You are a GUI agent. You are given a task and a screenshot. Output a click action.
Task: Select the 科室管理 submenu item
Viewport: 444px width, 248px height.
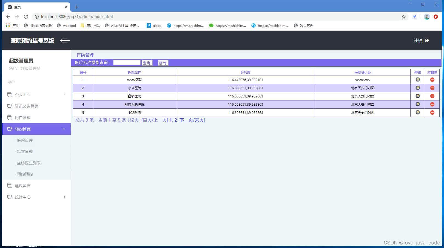point(25,152)
